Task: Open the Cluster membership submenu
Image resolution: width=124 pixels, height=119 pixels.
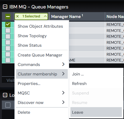Action: pos(42,74)
